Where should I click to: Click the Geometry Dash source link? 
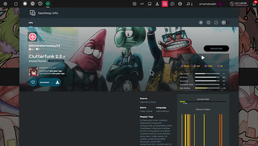148,102
